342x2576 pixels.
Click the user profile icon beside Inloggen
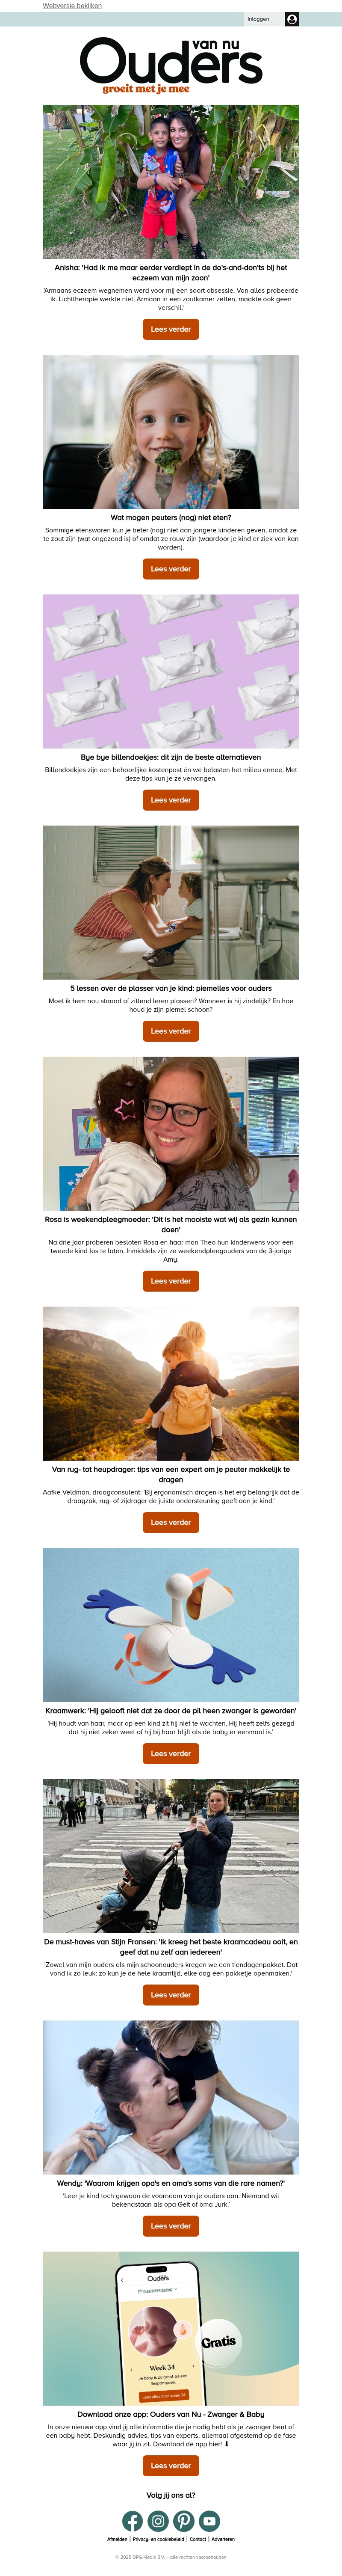(x=291, y=19)
